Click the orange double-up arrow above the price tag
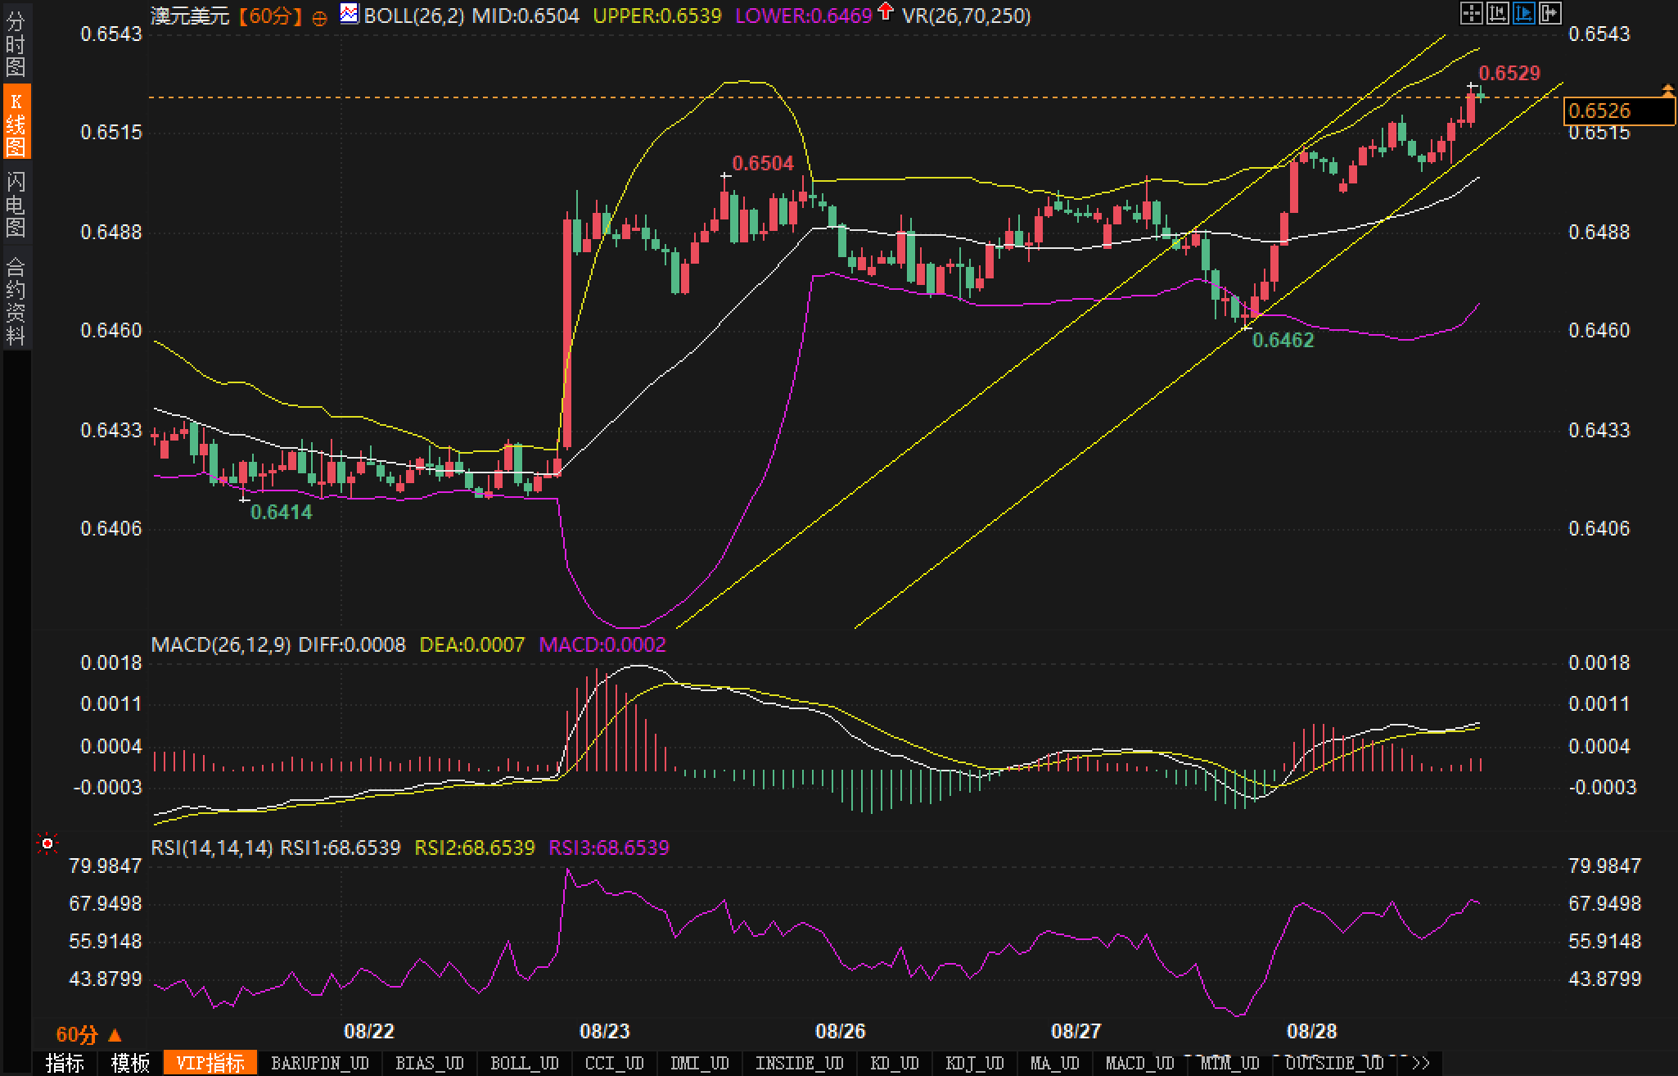Viewport: 1678px width, 1076px height. click(1667, 90)
